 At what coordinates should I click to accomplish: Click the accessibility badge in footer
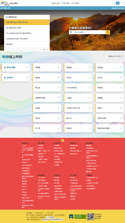point(80,216)
